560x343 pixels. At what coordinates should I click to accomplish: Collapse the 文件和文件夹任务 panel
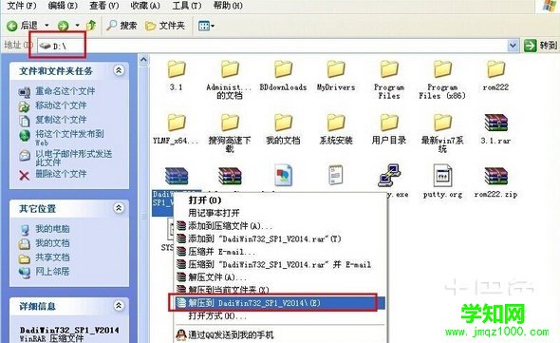click(x=119, y=70)
